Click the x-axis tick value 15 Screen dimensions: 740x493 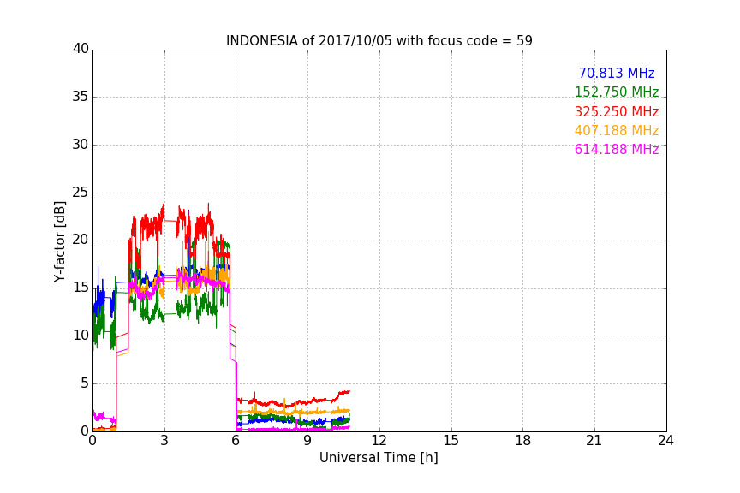point(451,441)
